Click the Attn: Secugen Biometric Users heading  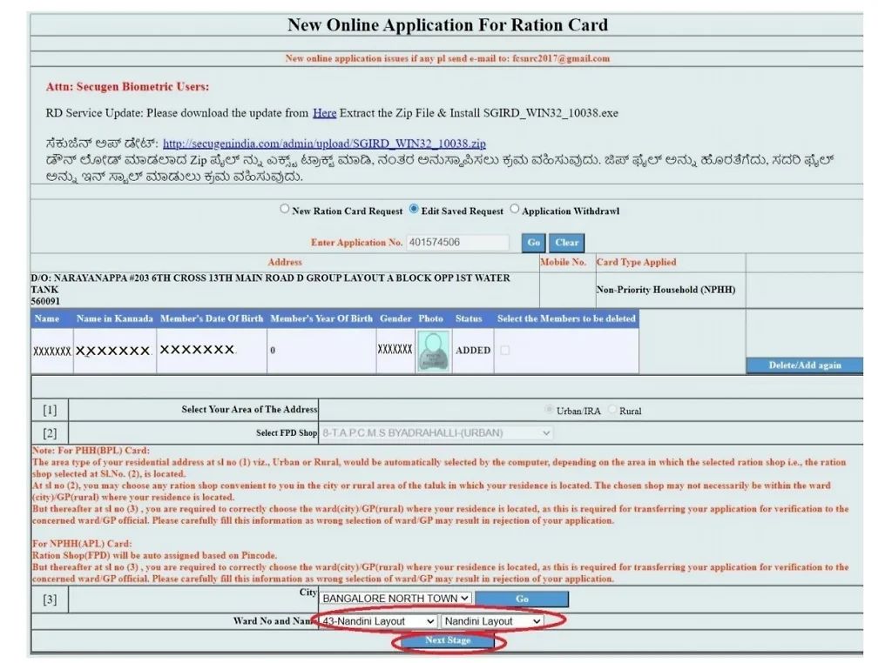tap(127, 87)
